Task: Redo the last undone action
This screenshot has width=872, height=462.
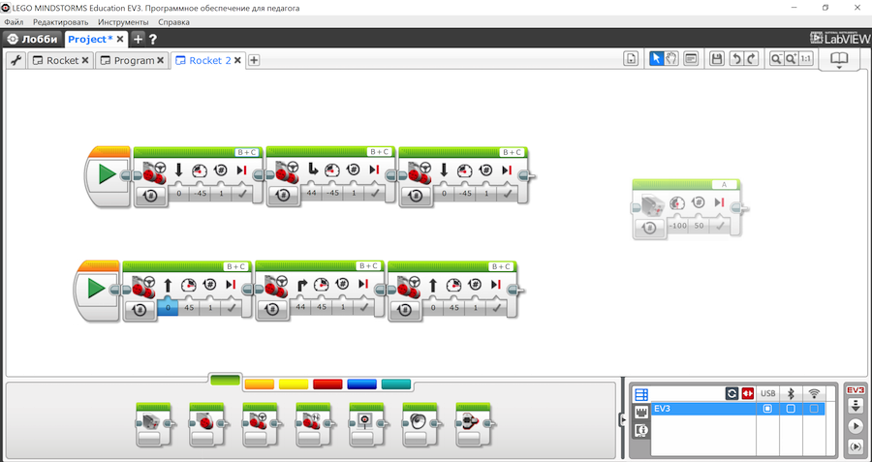Action: click(x=751, y=58)
